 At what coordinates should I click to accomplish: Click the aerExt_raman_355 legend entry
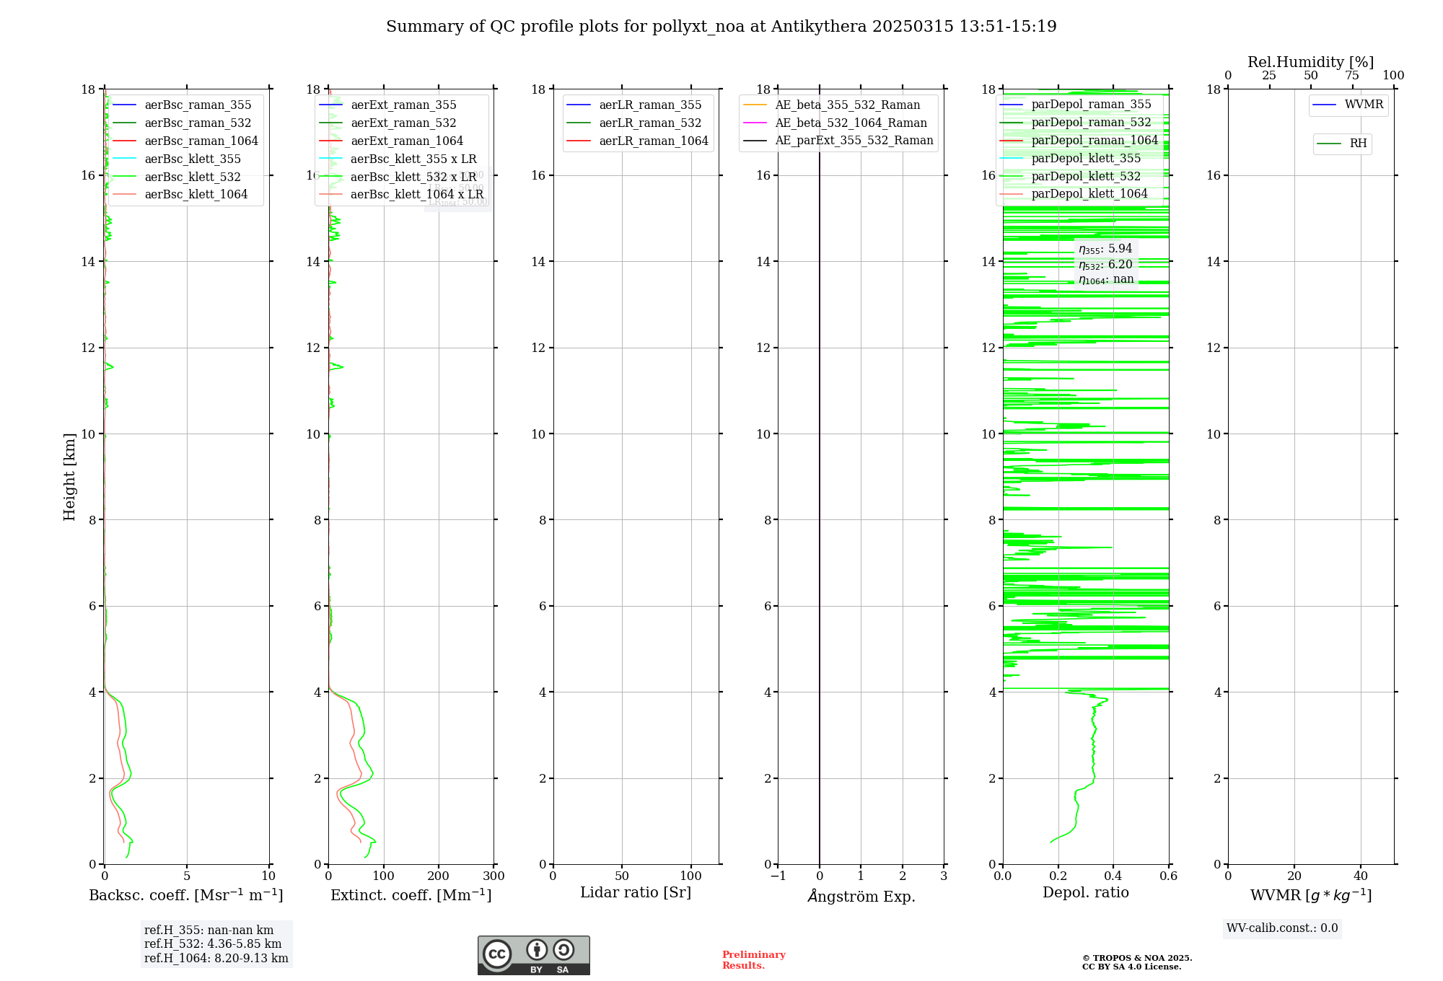coord(387,105)
